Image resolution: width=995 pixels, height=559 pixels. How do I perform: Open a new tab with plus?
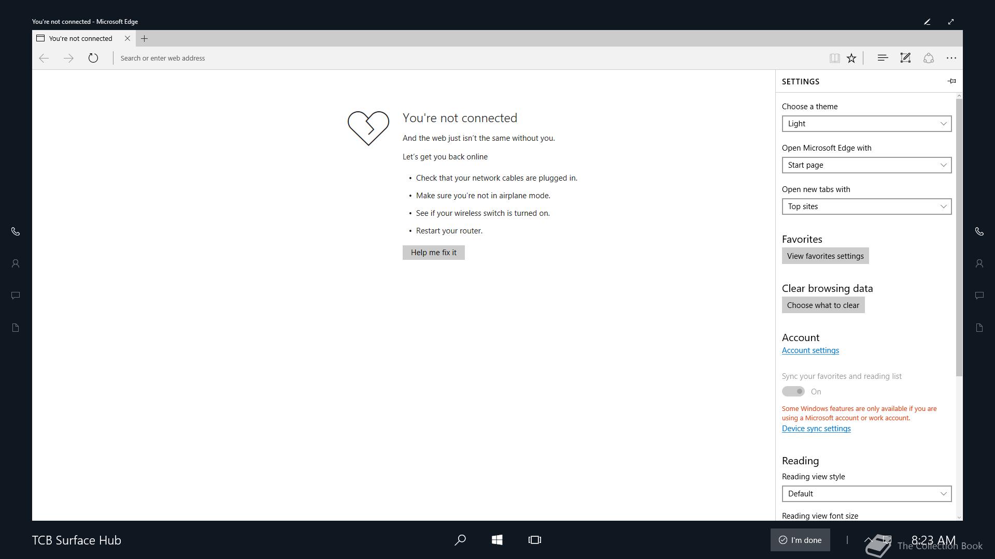click(145, 38)
